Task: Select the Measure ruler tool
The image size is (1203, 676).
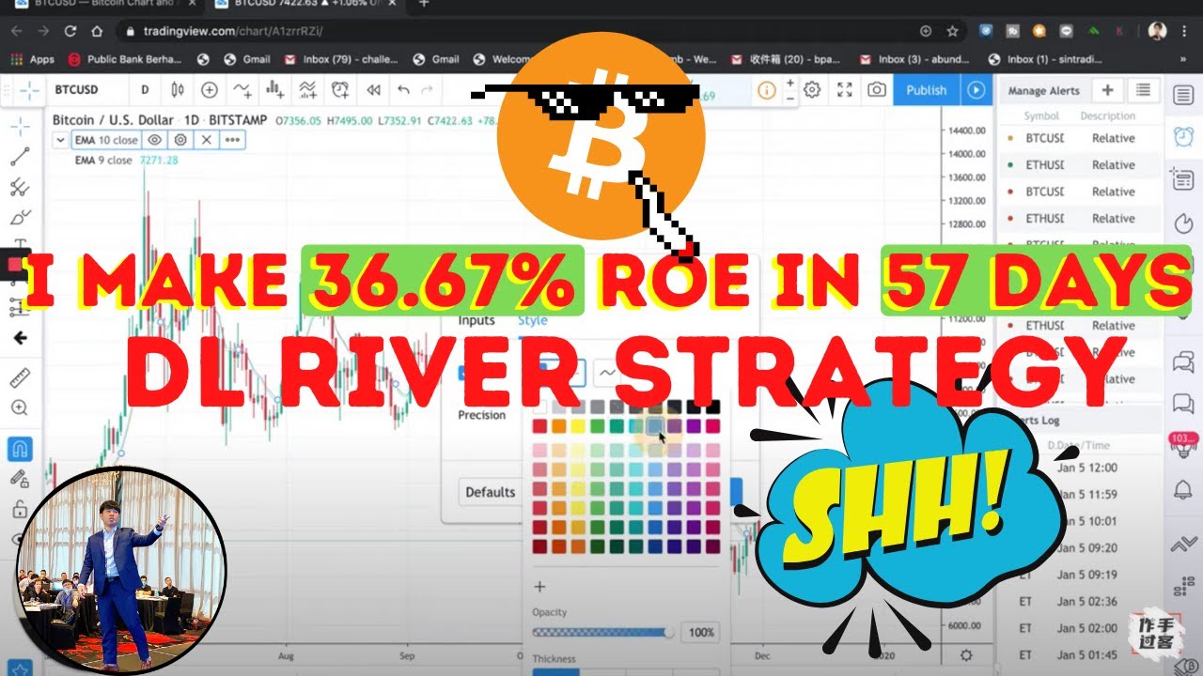Action: 20,378
